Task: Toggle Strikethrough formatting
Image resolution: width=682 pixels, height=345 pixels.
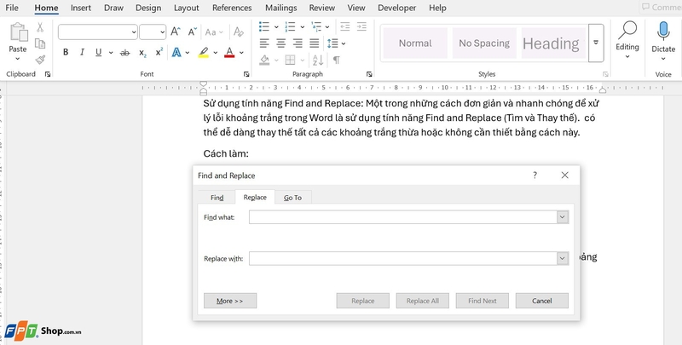Action: pyautogui.click(x=124, y=53)
